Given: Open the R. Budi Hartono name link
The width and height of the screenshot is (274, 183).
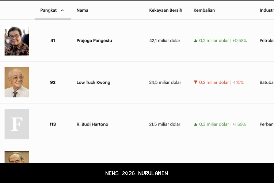Looking at the screenshot, I should (92, 124).
